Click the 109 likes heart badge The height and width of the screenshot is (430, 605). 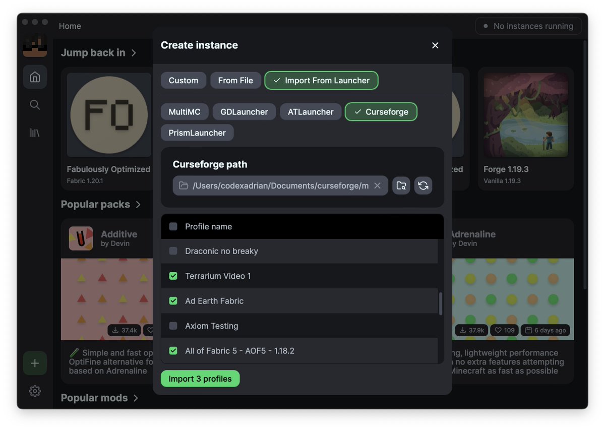coord(504,330)
